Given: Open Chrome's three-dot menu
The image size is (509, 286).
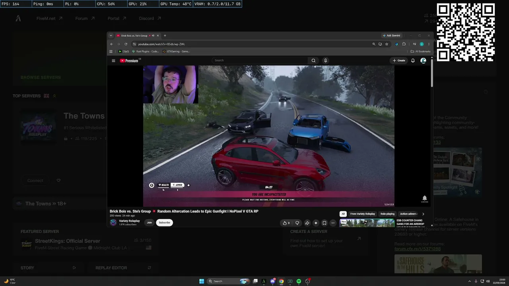Looking at the screenshot, I should (x=428, y=44).
